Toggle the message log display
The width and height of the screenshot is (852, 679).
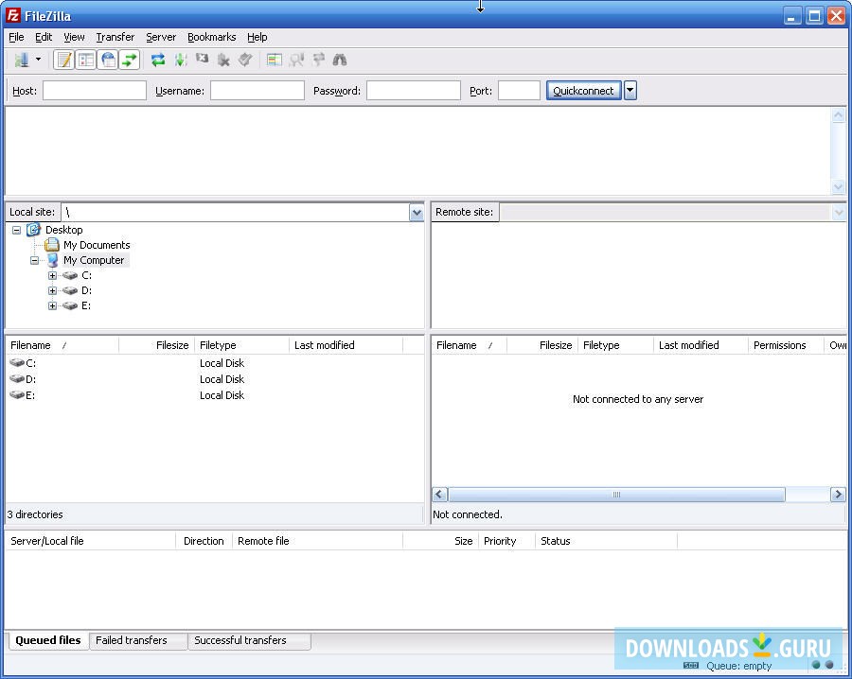64,60
